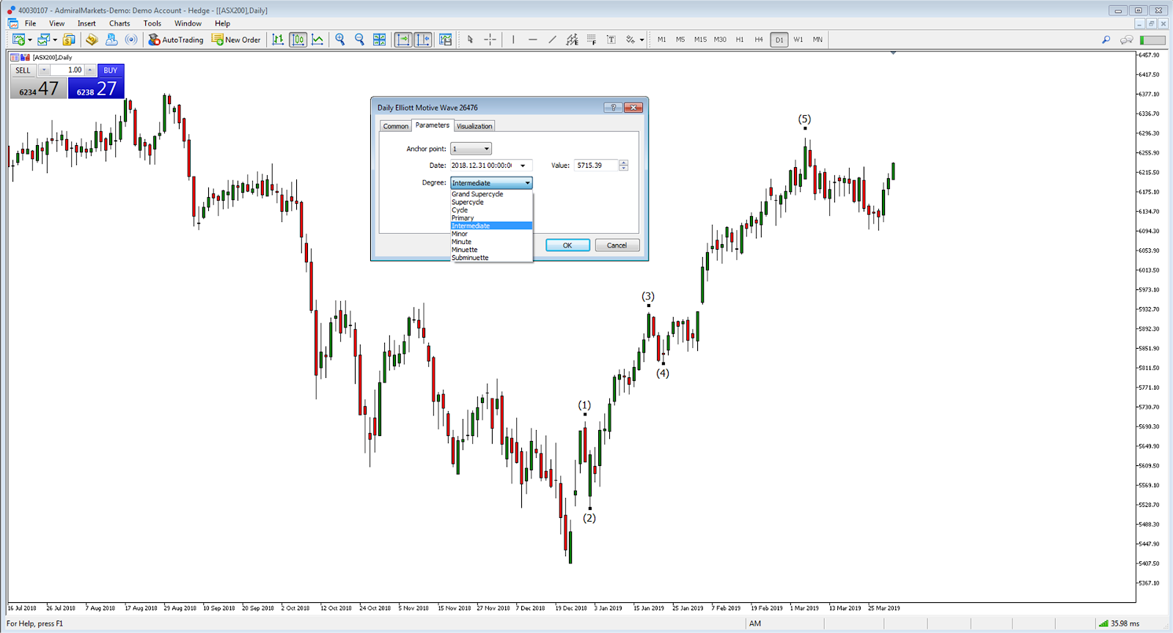
Task: Open the Anchor point dropdown
Action: pos(471,149)
